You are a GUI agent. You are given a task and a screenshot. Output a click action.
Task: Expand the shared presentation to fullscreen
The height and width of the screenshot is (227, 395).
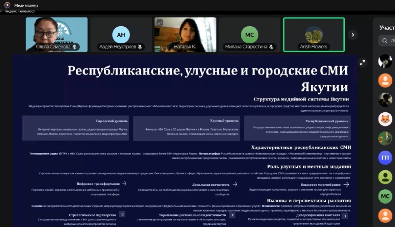click(x=362, y=62)
